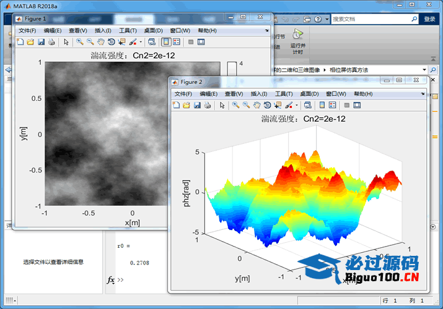Screen dimensions: 443x309
Task: Toggle Insert Legend in Figure 1 toolbar
Action: pyautogui.click(x=177, y=42)
